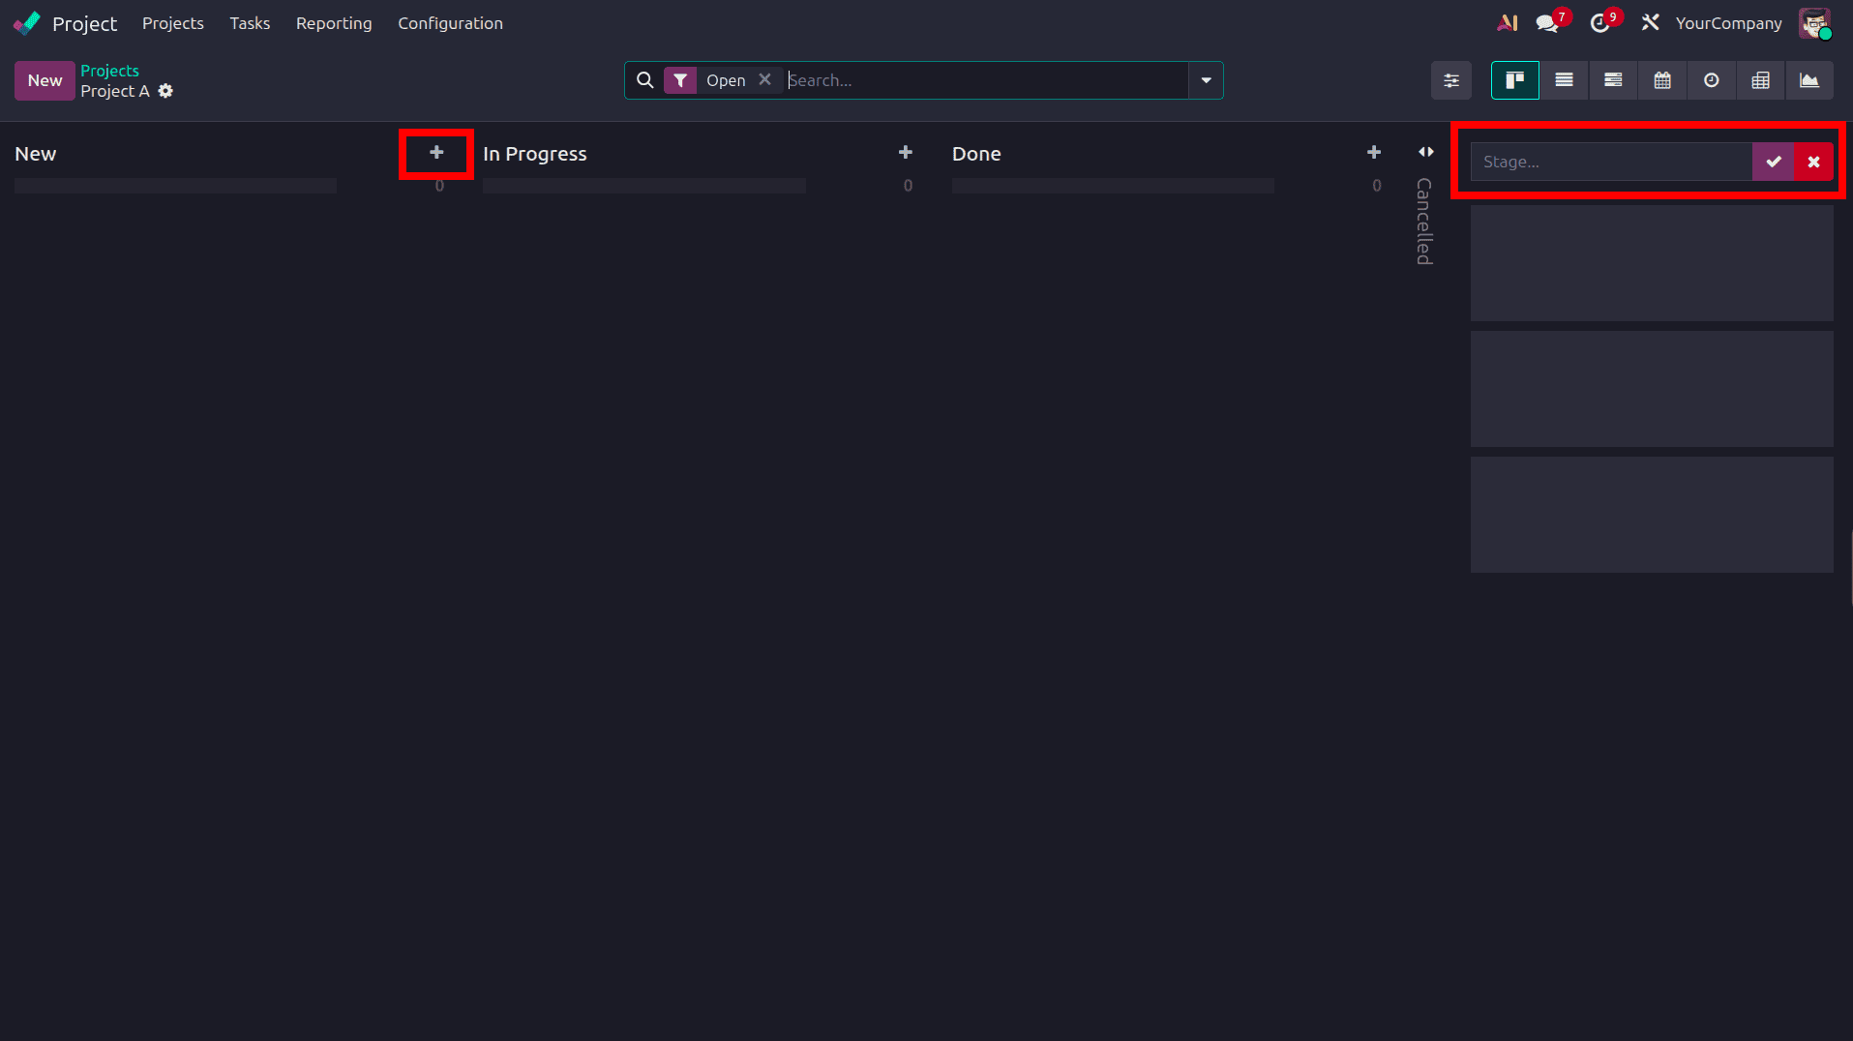Unfold the Cancelled column arrows
The image size is (1853, 1041).
1426,152
